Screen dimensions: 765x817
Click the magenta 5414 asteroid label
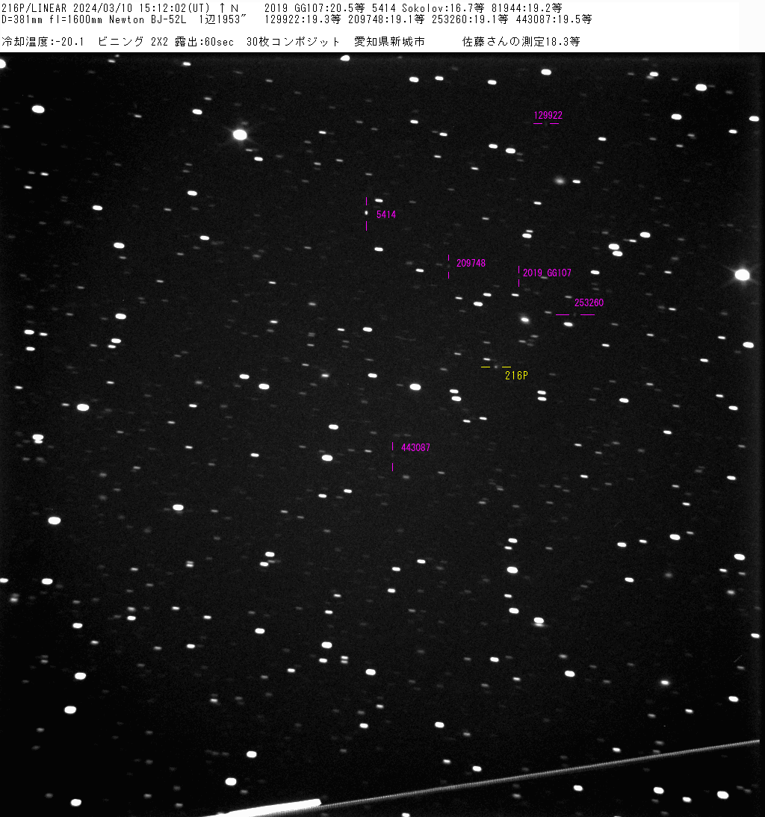pos(386,214)
